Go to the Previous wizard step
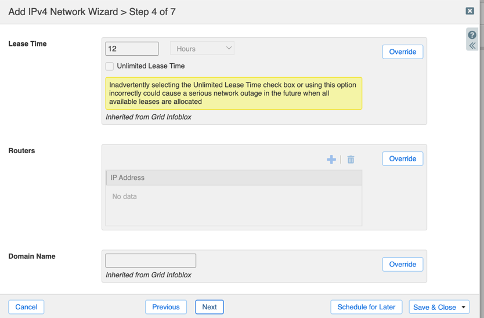The height and width of the screenshot is (318, 484). pyautogui.click(x=166, y=307)
